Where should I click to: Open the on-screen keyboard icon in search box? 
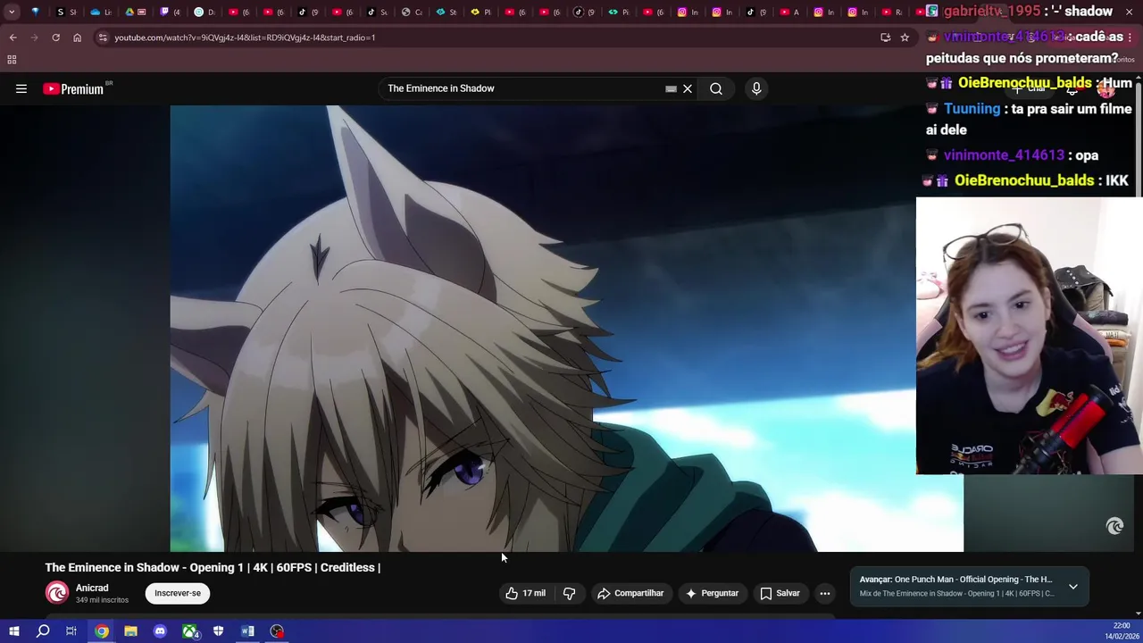tap(671, 88)
